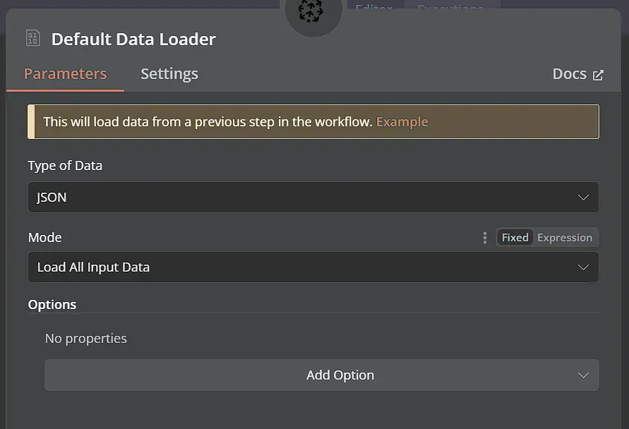Viewport: 629px width, 429px height.
Task: Click the Example link in the notice
Action: click(x=402, y=121)
